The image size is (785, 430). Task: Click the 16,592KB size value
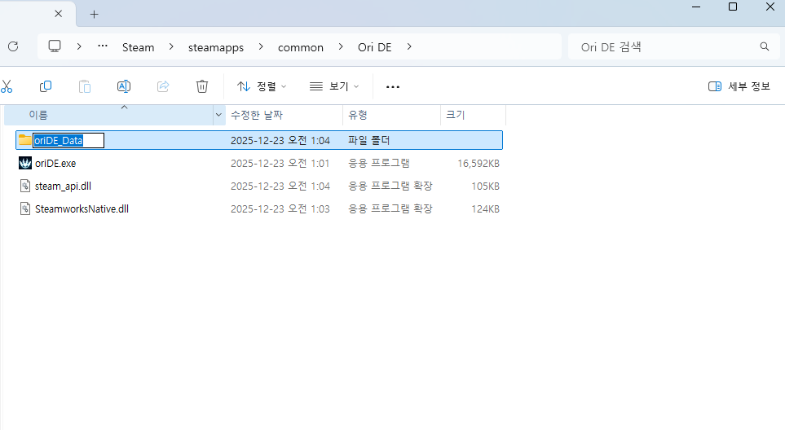tap(478, 164)
